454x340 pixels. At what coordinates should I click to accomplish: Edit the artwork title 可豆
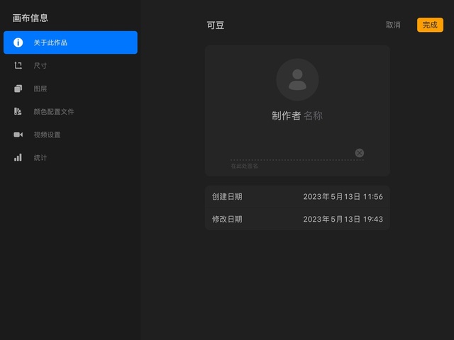tap(216, 25)
